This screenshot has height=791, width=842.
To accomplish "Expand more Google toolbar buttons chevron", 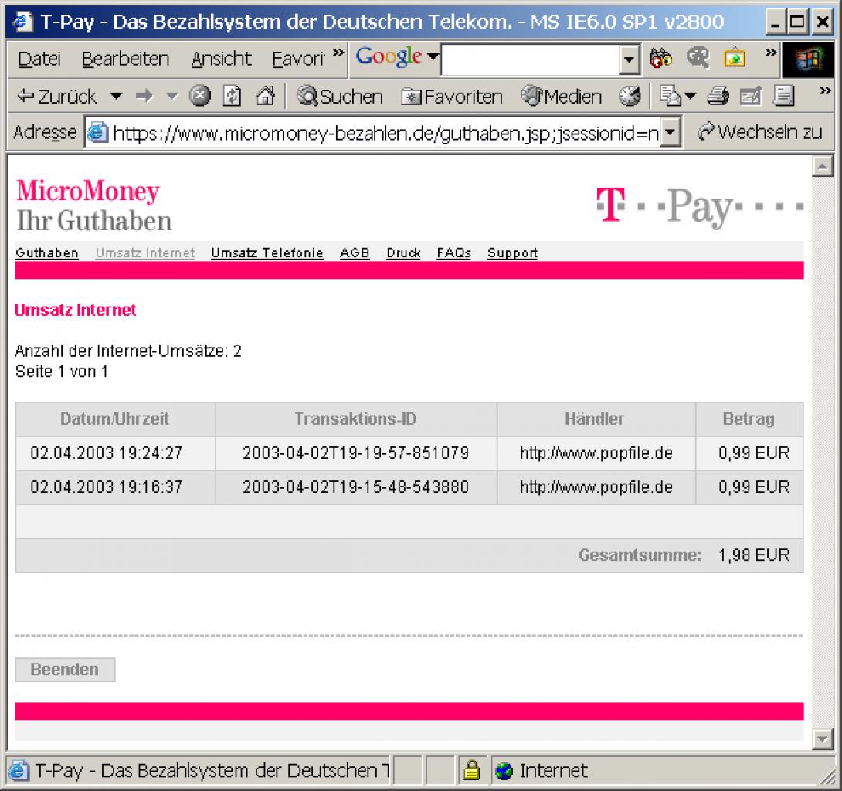I will 771,53.
